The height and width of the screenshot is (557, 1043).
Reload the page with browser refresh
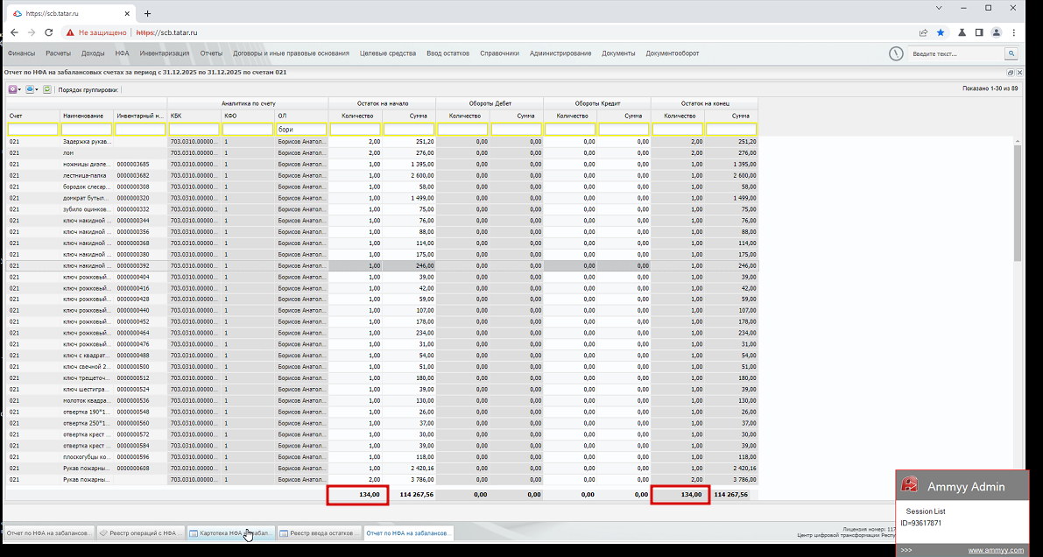coord(49,32)
